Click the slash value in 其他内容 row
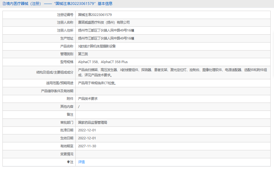The height and width of the screenshot is (169, 274). 79,107
